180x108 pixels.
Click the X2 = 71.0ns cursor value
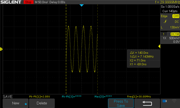coord(138,61)
